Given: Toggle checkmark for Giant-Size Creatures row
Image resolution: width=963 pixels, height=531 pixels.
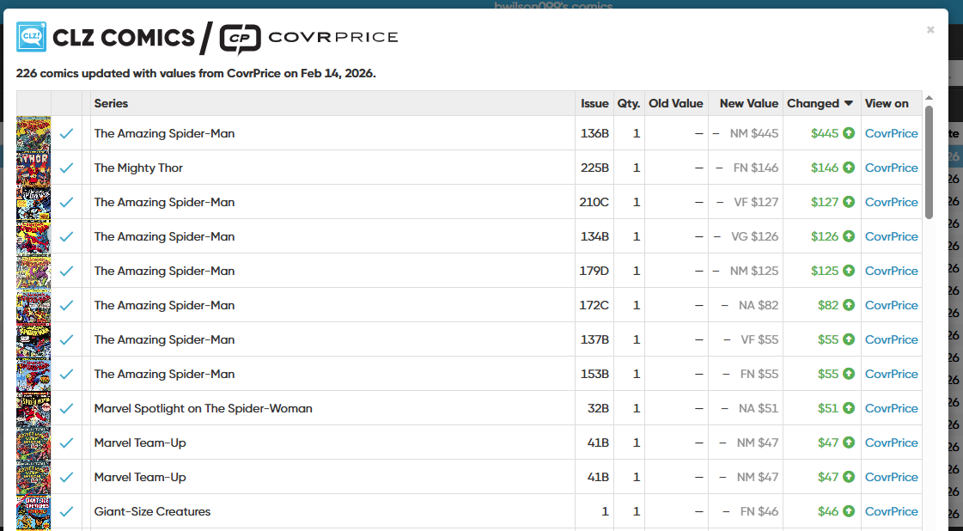Looking at the screenshot, I should [x=66, y=511].
